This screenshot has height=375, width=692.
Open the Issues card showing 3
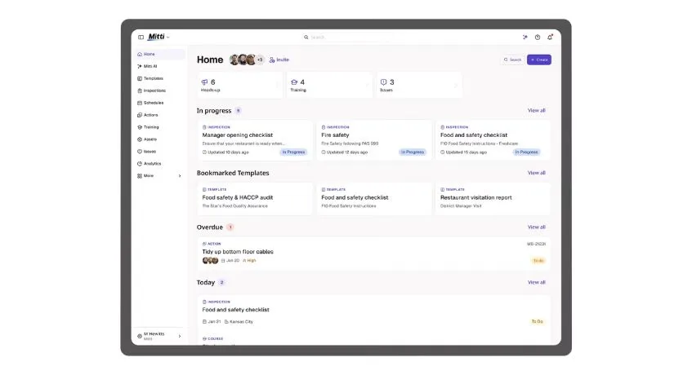419,86
